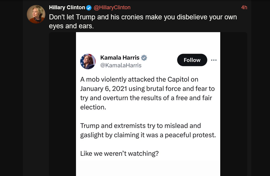
Task: Click black right margin of embedded image
Action: coord(234,104)
